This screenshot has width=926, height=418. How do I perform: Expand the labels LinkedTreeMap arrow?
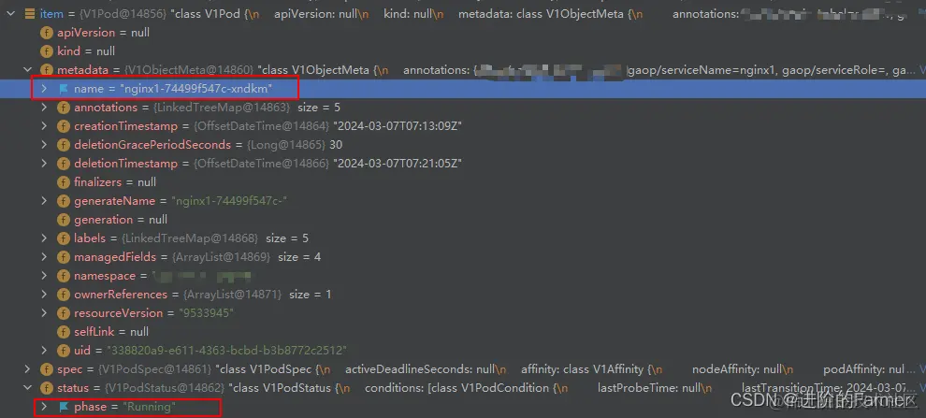pos(44,238)
